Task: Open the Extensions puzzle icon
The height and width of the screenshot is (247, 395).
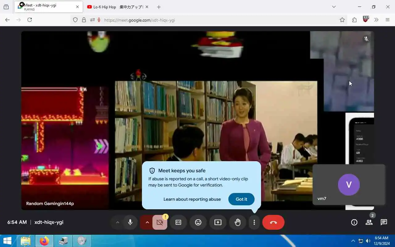Action: click(354, 20)
